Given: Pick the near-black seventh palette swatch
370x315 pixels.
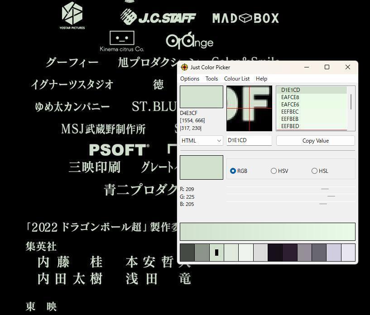Looking at the screenshot, I should (x=275, y=253).
